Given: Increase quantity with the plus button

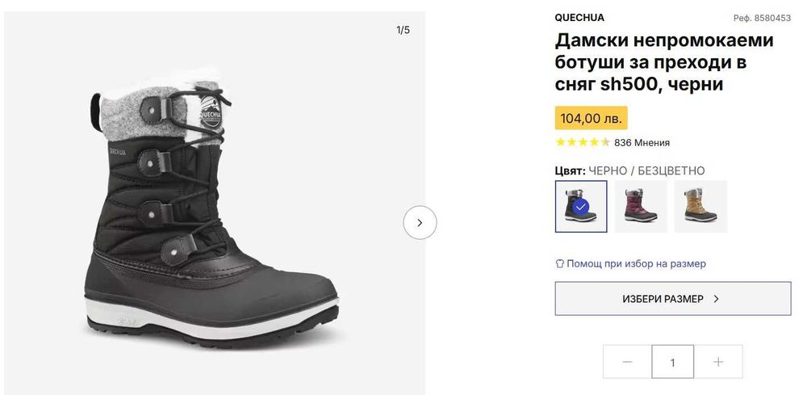Looking at the screenshot, I should pos(718,362).
